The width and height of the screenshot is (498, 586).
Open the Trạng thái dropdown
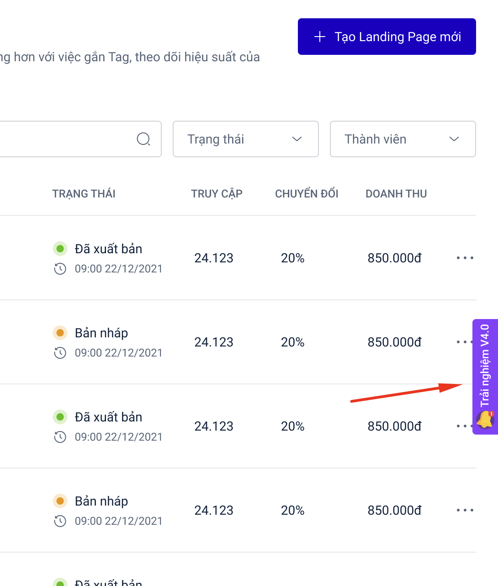pos(245,139)
